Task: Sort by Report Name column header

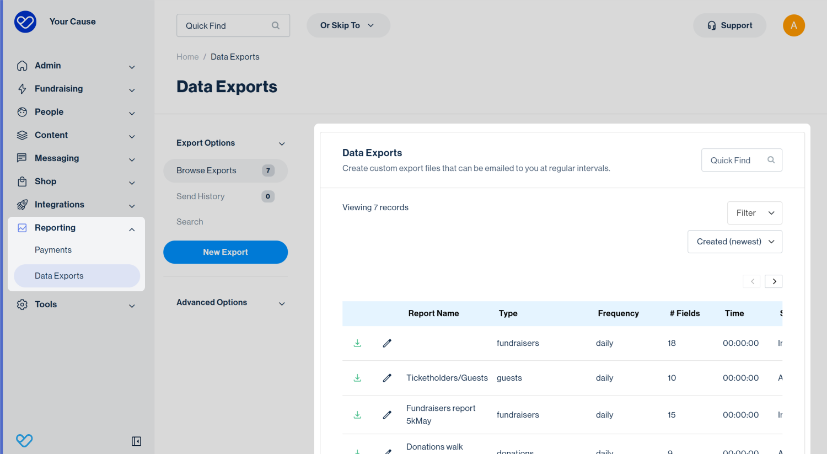Action: 433,313
